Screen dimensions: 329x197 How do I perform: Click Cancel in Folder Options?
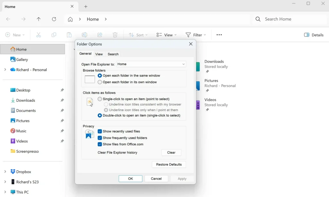point(156,179)
